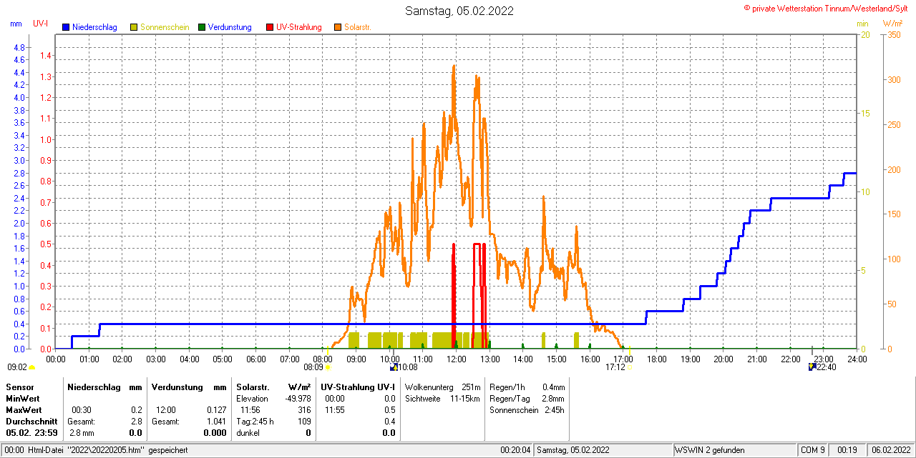Click the moon icon beside 22:40
This screenshot has width=916, height=458.
(x=812, y=367)
